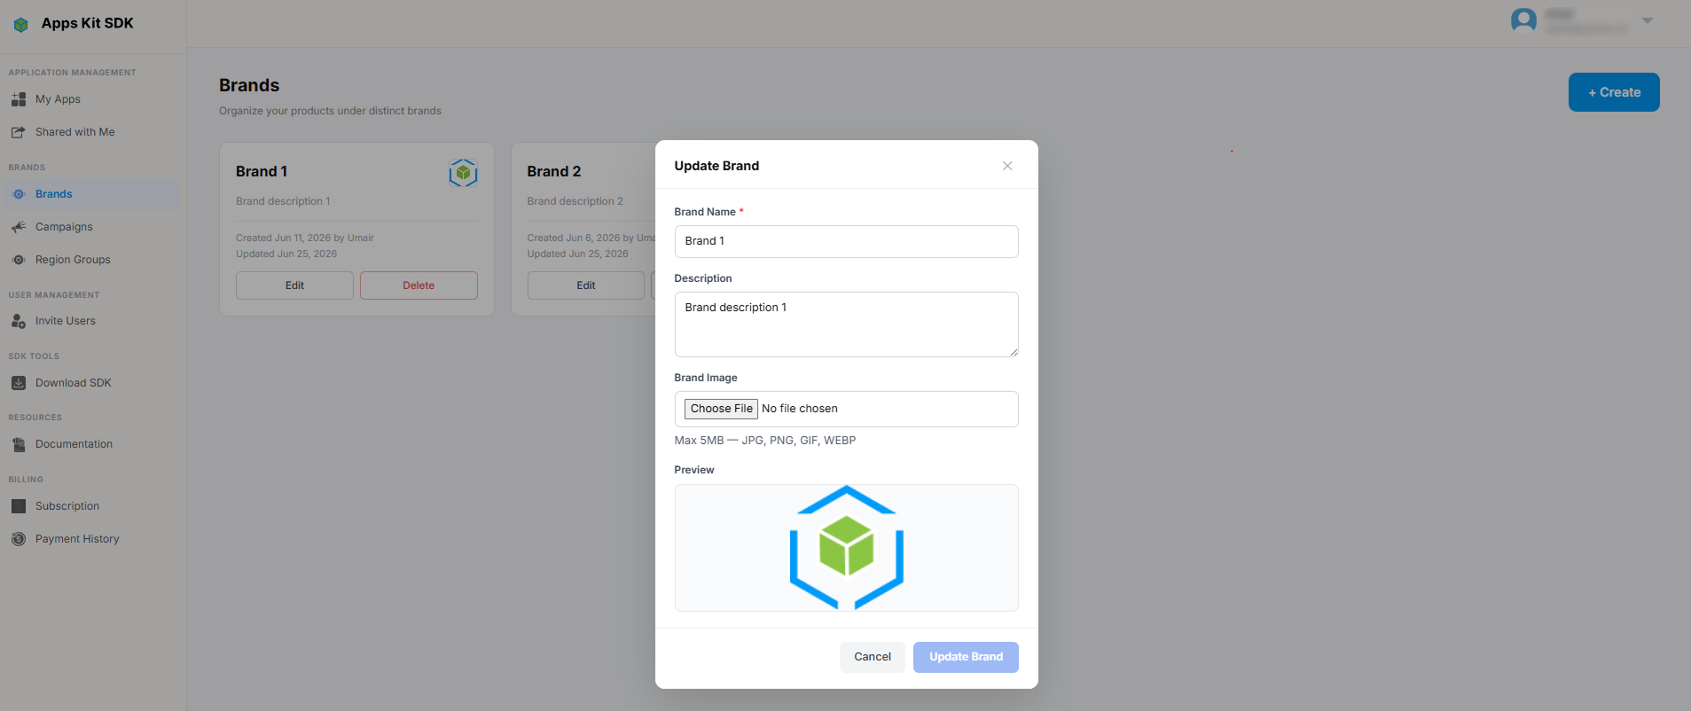Click the Apps Kit SDK logo icon
The image size is (1691, 711).
click(x=20, y=24)
